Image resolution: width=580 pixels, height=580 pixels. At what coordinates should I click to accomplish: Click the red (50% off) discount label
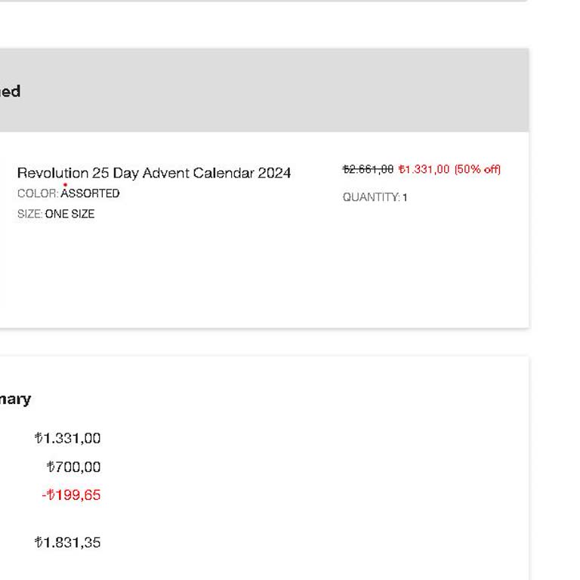click(477, 169)
